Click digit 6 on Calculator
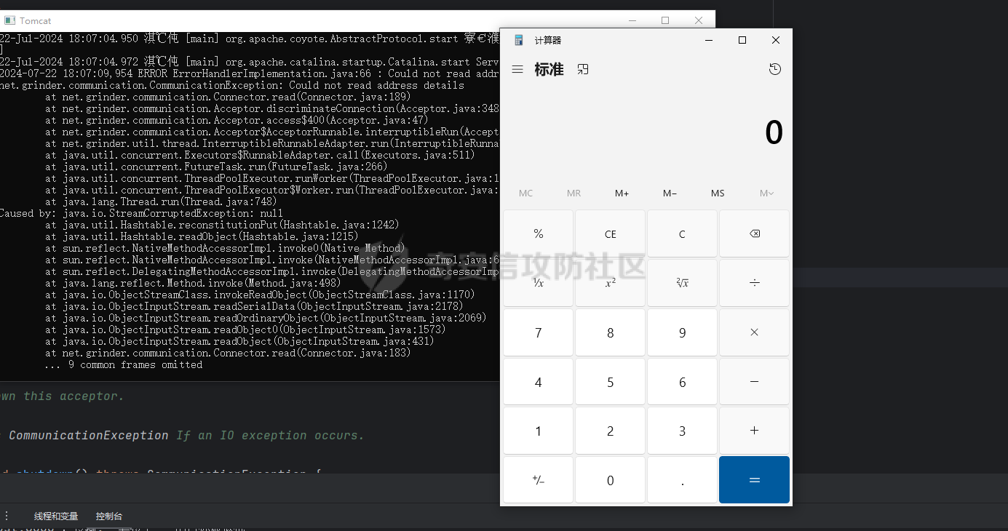 [x=682, y=381]
